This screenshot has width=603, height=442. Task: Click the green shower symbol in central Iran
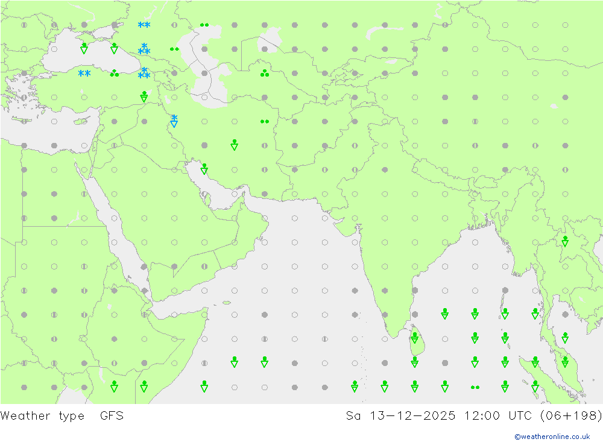coord(234,145)
